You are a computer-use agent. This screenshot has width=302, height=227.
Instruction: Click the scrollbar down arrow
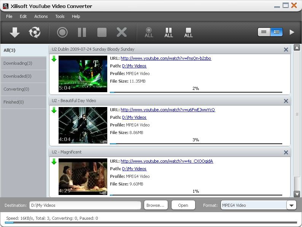tap(297, 194)
